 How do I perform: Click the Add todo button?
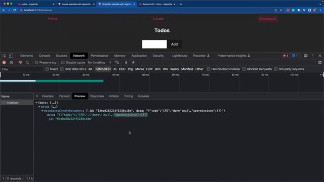click(x=174, y=44)
